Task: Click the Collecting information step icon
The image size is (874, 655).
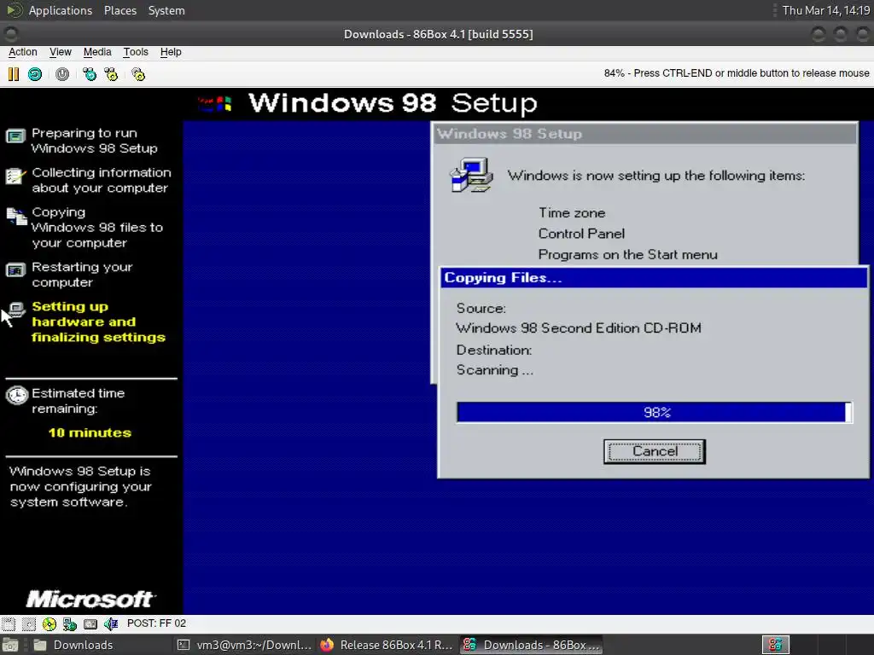Action: pos(15,176)
